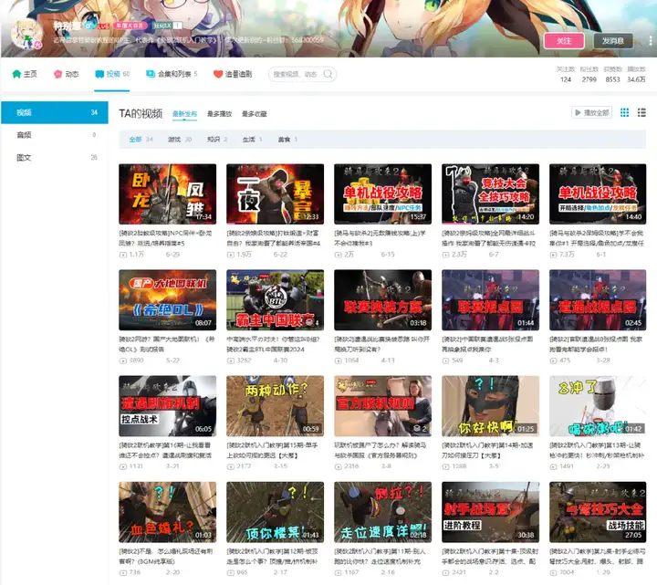
Task: Click the 卧龙凤雏 video title link
Action: point(165,237)
